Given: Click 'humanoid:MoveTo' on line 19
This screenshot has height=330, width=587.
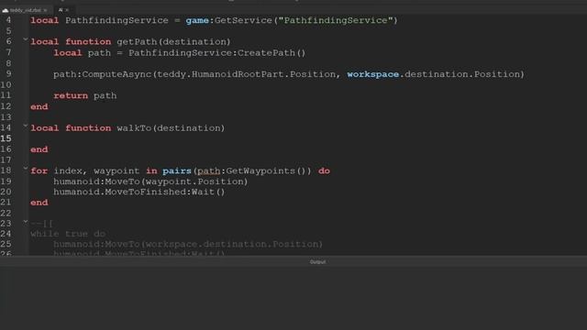Looking at the screenshot, I should [x=96, y=181].
